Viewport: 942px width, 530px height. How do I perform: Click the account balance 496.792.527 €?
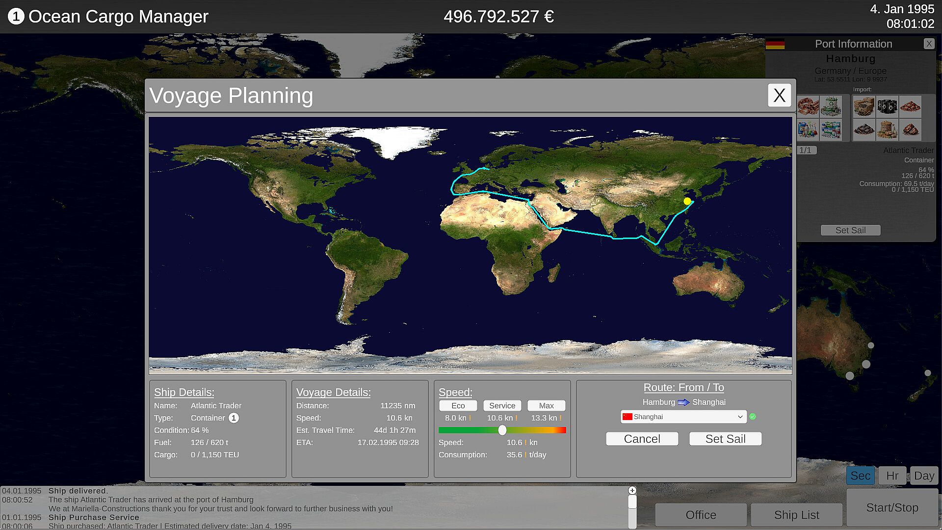click(498, 17)
